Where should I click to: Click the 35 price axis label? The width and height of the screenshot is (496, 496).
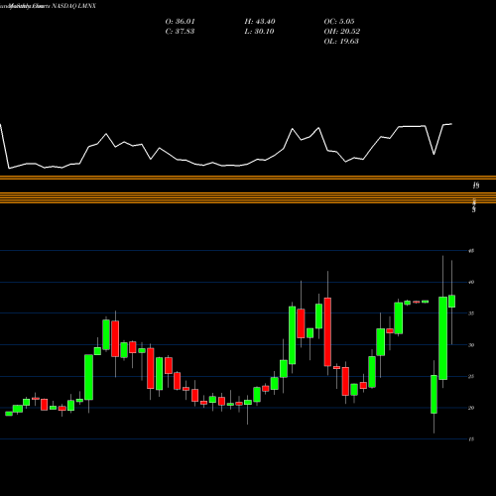pos(471,313)
